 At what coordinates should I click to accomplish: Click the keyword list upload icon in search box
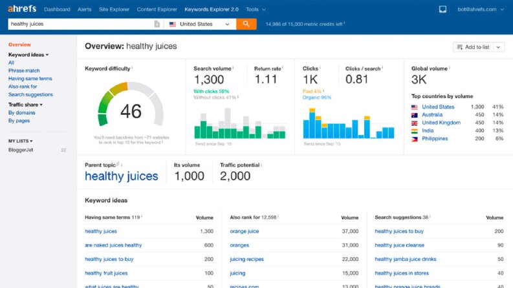[x=157, y=24]
